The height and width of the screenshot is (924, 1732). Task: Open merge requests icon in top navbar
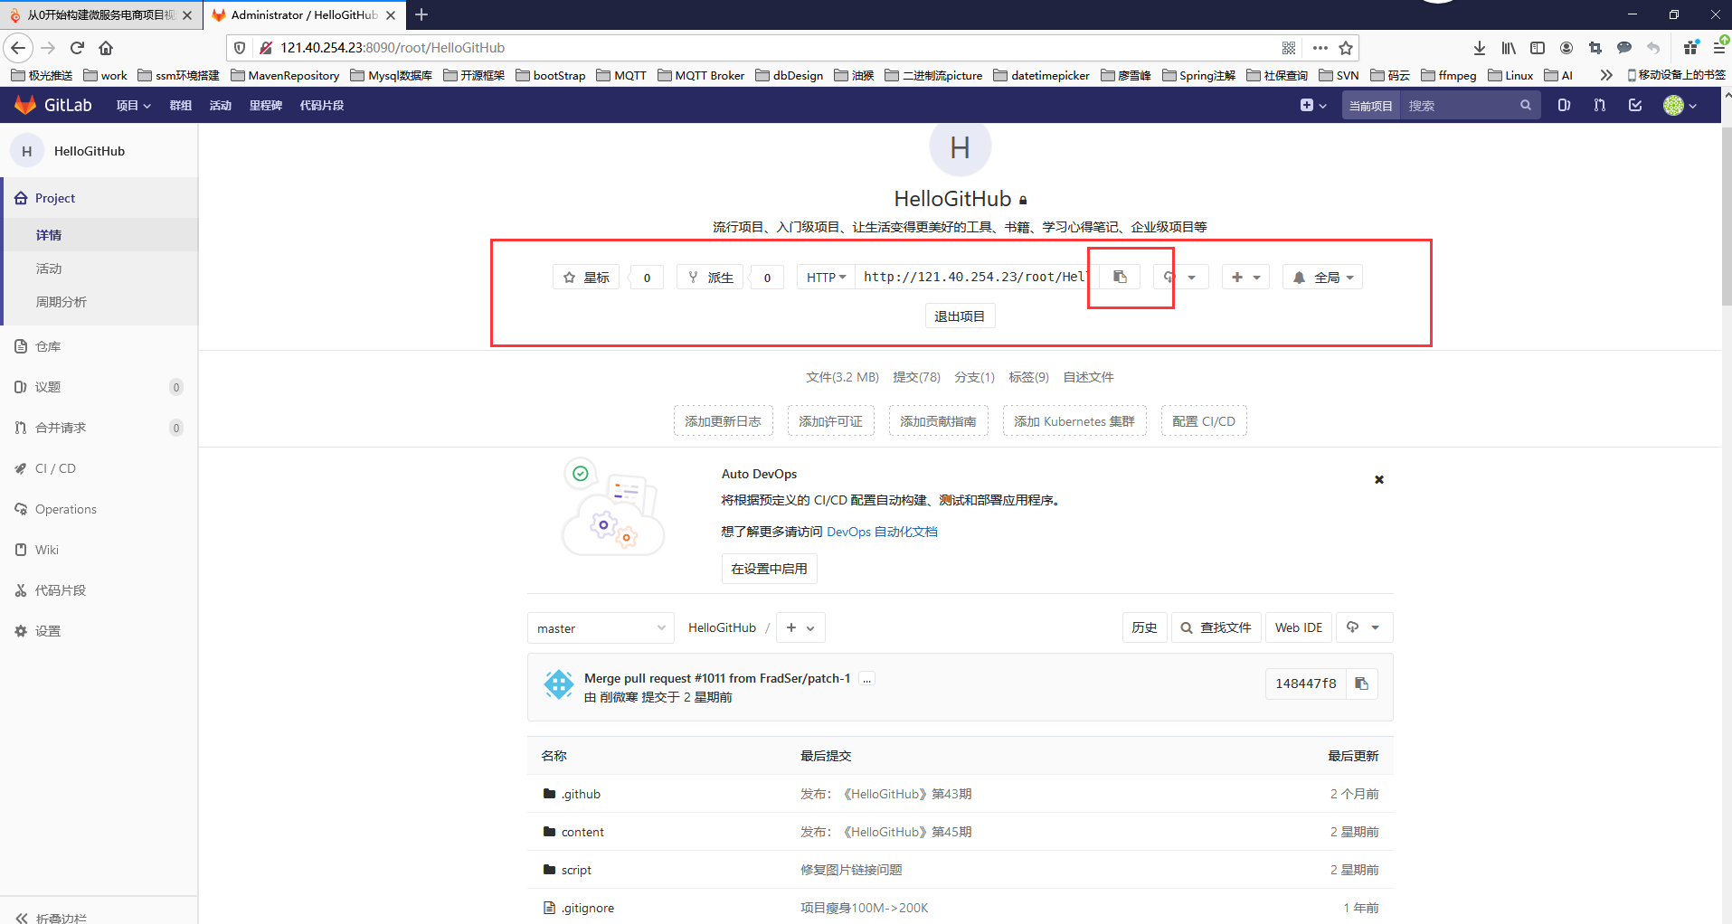tap(1600, 105)
